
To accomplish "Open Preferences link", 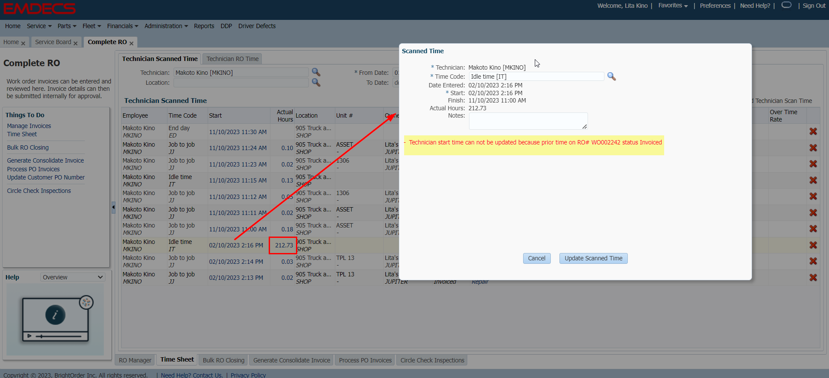I will (x=715, y=6).
